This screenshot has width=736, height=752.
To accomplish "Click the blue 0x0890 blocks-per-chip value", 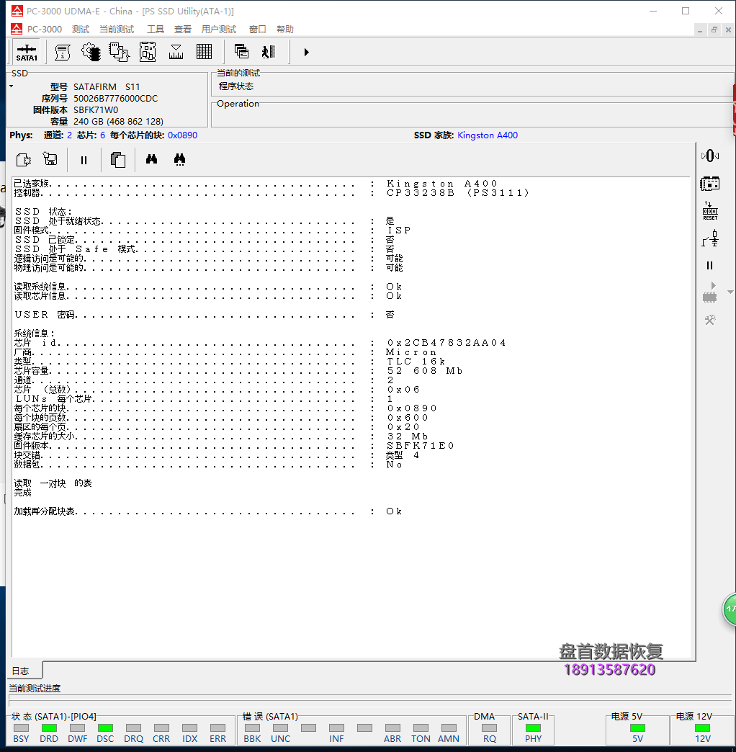I will click(x=183, y=135).
